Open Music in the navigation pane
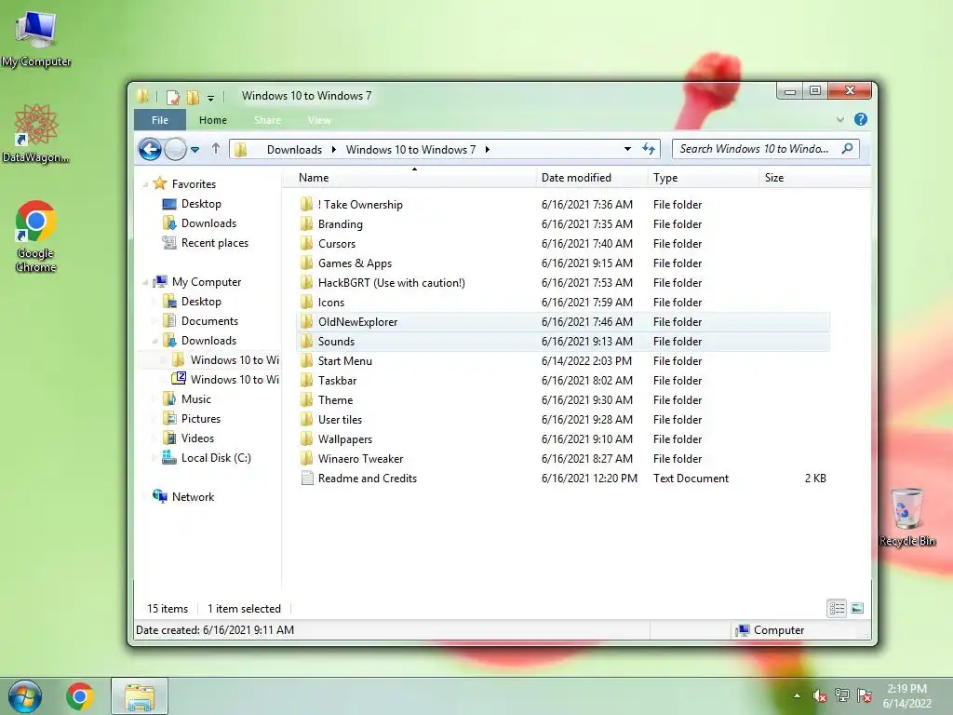This screenshot has width=953, height=715. point(195,398)
